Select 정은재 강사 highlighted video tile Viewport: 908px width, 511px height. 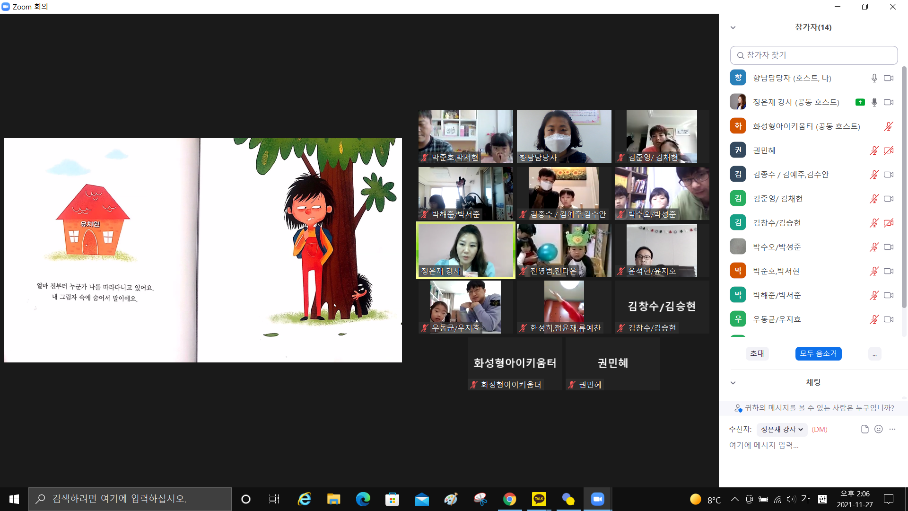[x=466, y=250]
